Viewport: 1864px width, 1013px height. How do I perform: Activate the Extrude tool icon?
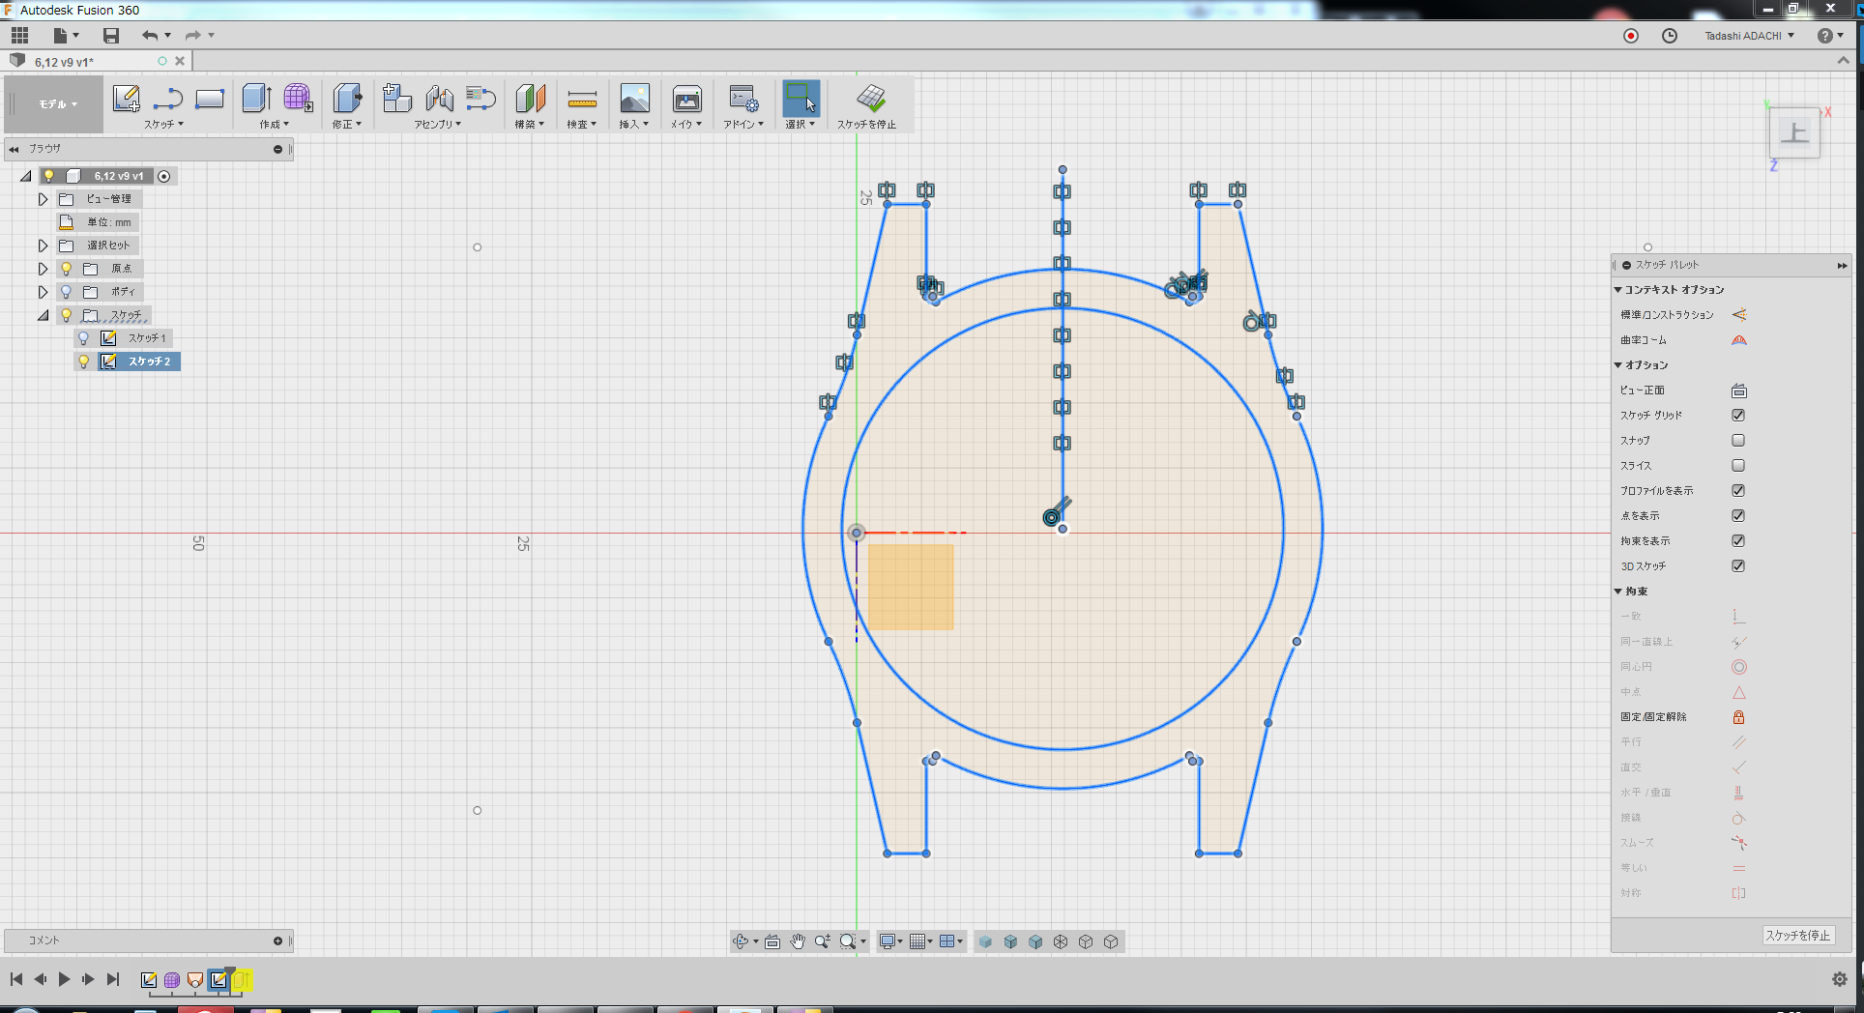click(x=256, y=98)
